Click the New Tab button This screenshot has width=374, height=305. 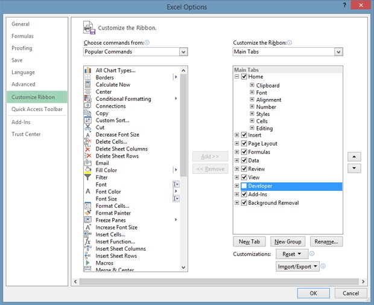(249, 242)
